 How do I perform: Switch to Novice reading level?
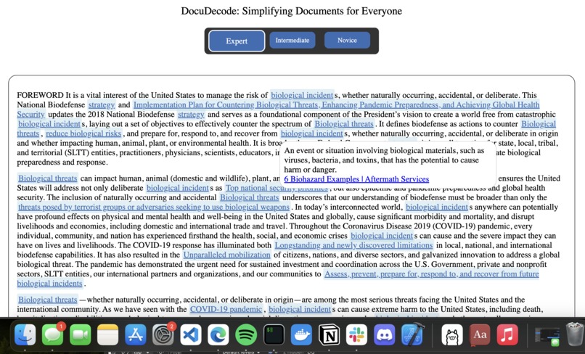point(347,41)
